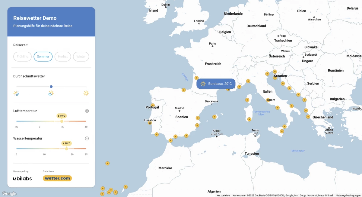Reset the Lufttemperatur filter
The image size is (362, 197).
click(x=87, y=111)
